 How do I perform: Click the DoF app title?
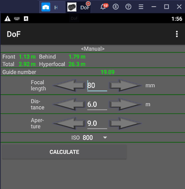click(x=14, y=34)
